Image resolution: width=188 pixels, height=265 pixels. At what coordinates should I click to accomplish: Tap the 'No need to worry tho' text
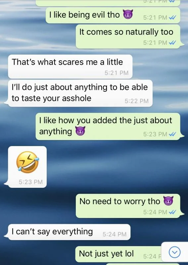click(120, 201)
